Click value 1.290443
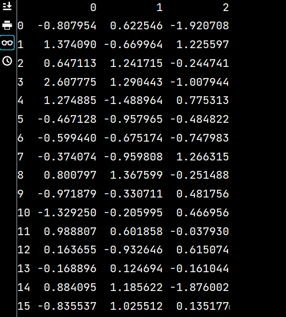This screenshot has height=317, width=286. coord(136,82)
